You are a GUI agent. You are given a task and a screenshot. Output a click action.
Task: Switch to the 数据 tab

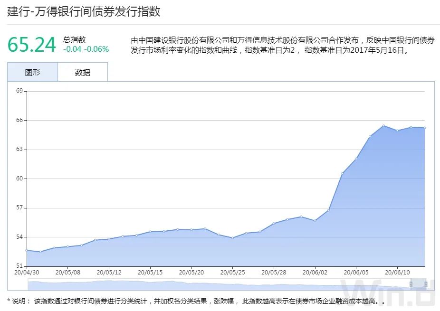point(83,72)
